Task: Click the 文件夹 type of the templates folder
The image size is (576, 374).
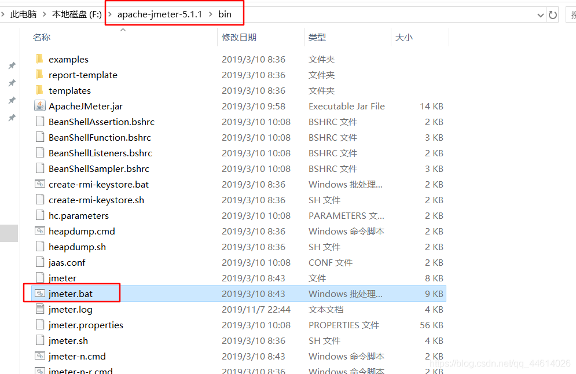Action: (321, 90)
